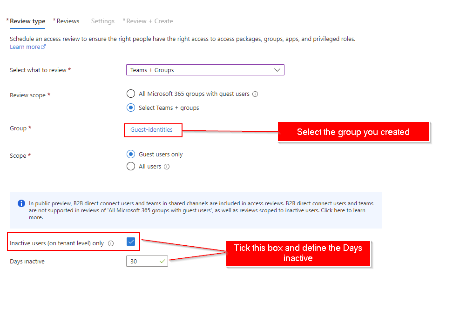The height and width of the screenshot is (323, 460).
Task: Select All Microsoft 365 groups with guest users
Action: coord(131,94)
